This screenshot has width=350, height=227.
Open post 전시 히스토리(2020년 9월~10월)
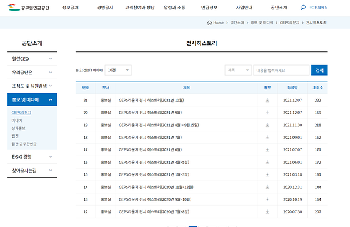click(x=155, y=199)
